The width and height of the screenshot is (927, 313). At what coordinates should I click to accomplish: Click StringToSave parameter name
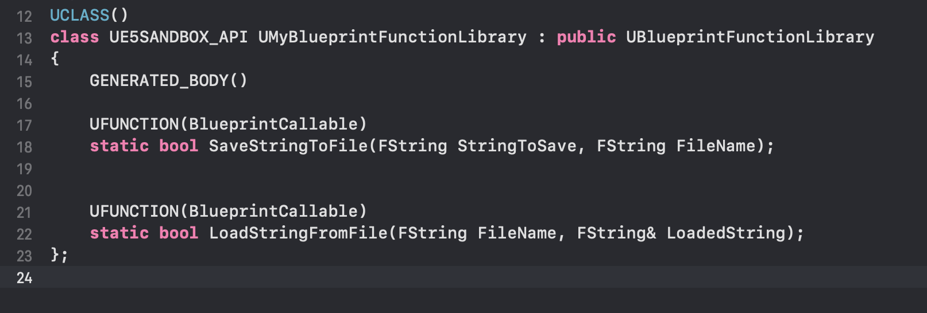516,146
